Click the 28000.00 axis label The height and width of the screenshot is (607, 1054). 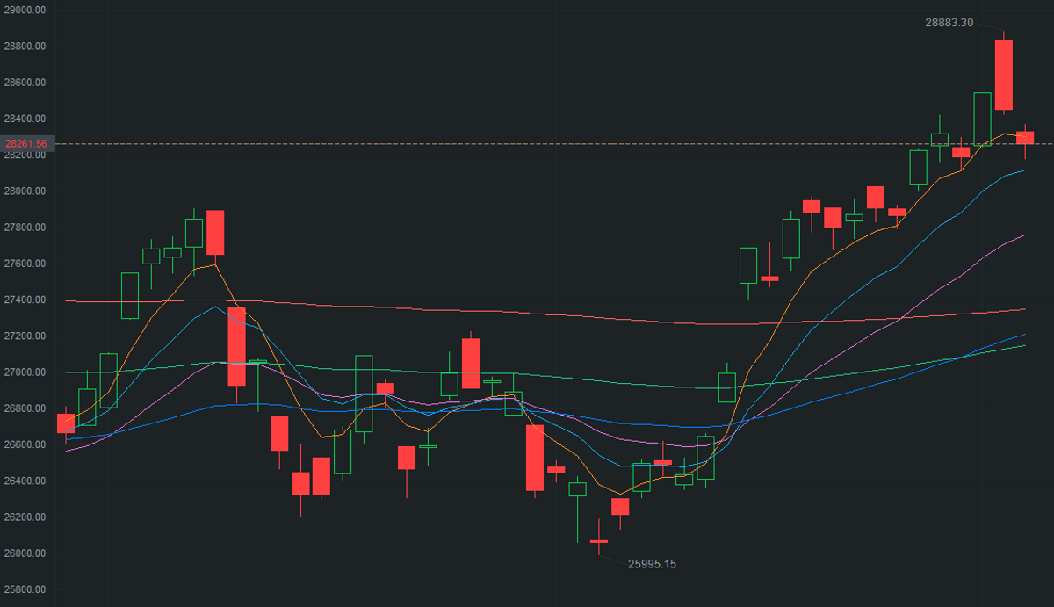coord(25,191)
